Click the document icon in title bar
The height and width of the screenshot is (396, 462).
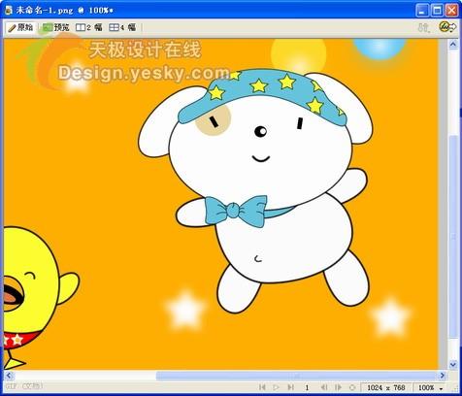[9, 11]
